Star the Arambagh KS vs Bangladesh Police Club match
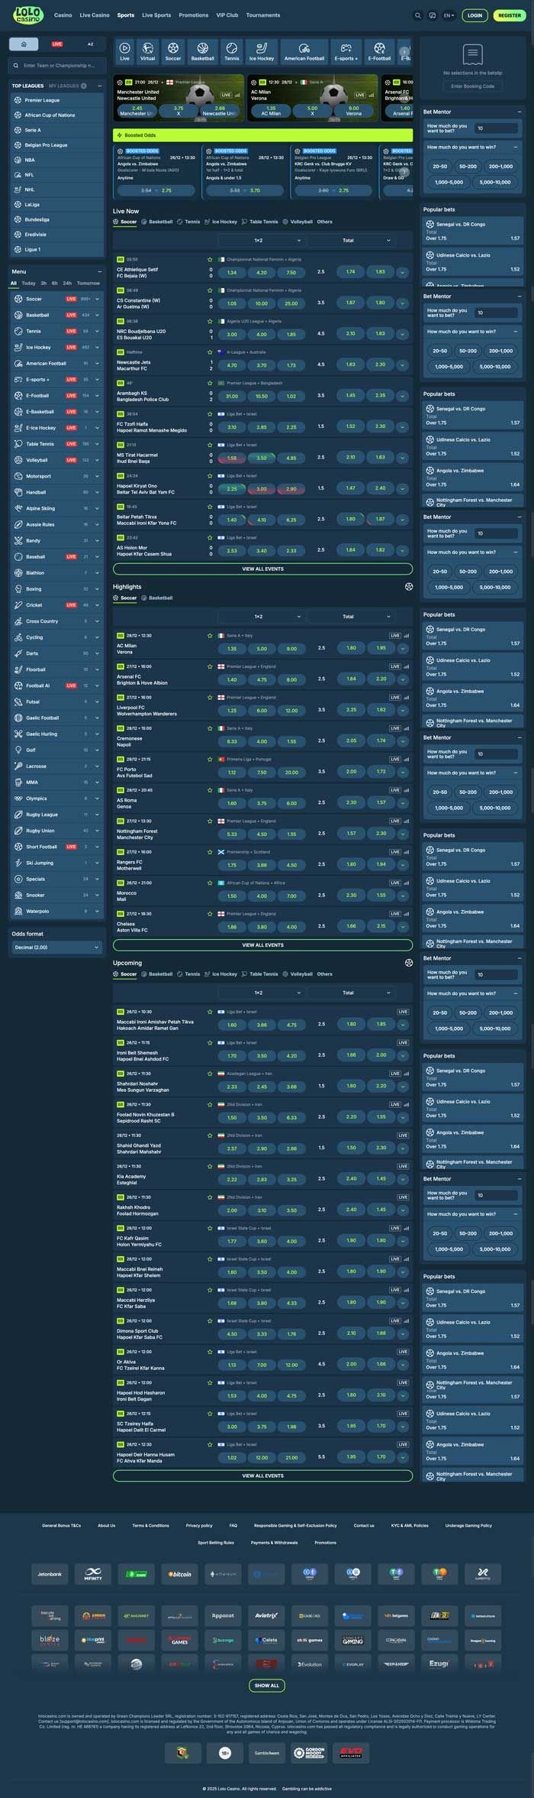Viewport: 534px width, 1798px height. [211, 384]
